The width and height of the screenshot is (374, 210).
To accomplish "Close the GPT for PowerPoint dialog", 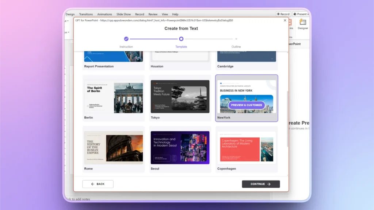I will pyautogui.click(x=285, y=20).
